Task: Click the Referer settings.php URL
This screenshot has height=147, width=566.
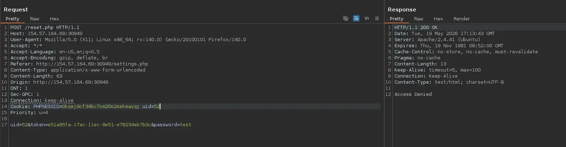Action: 92,64
